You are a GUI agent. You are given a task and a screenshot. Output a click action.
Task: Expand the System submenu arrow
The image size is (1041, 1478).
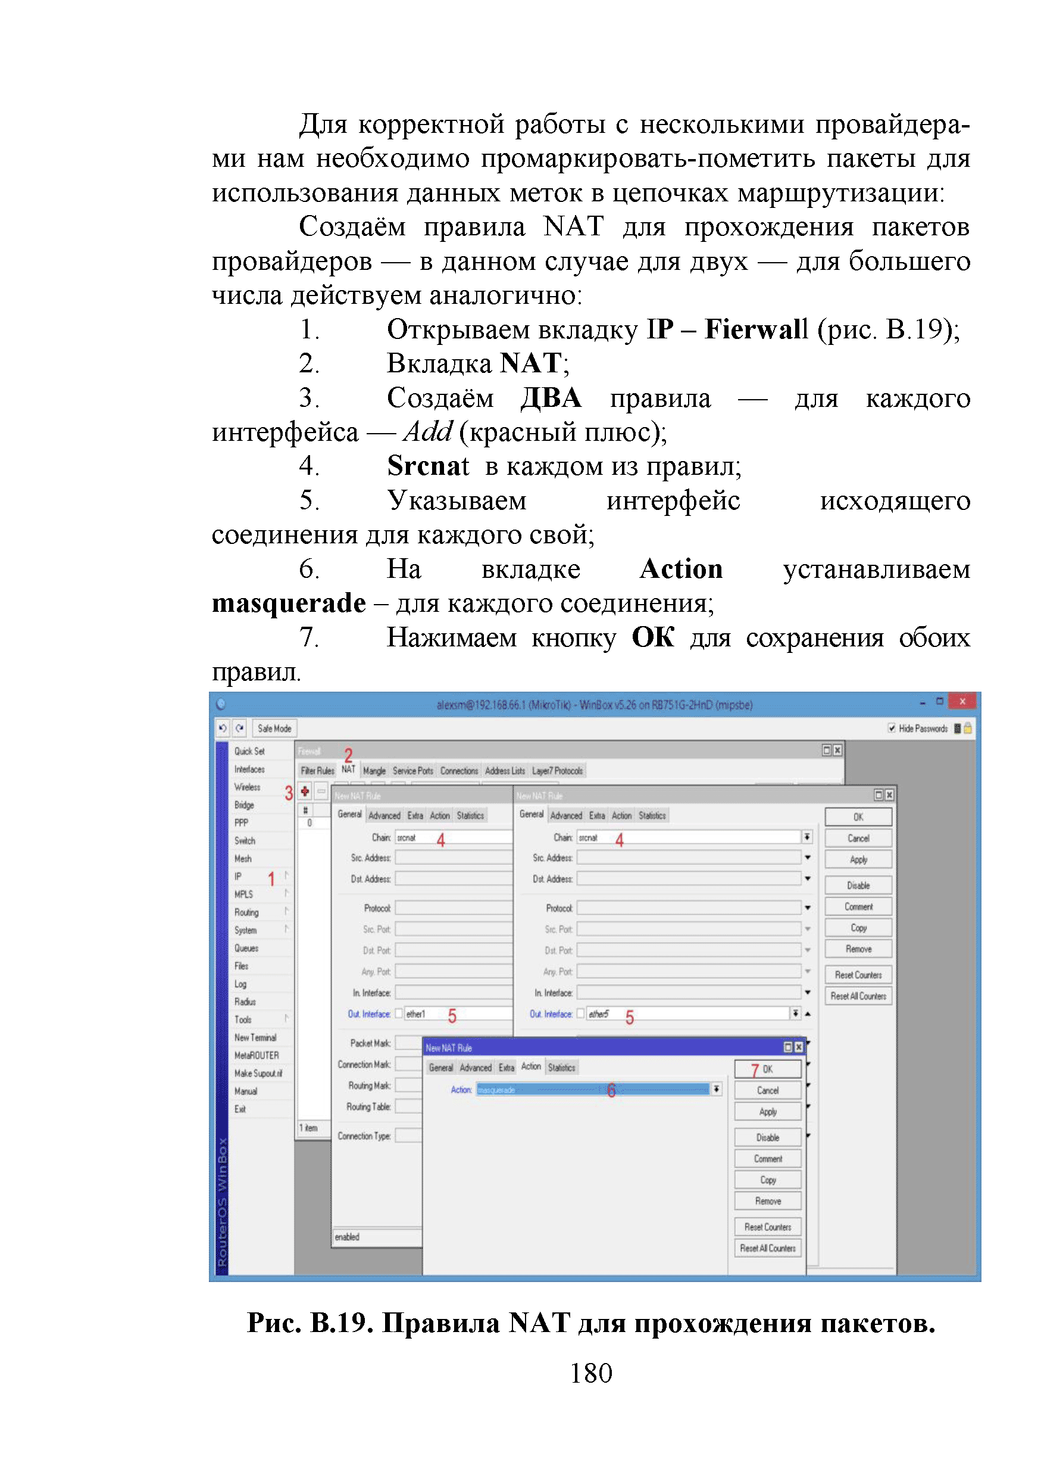tap(286, 929)
